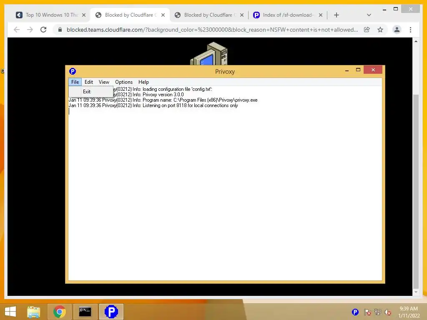Click Chrome page scrollbar up arrow
Screen dimensions: 427x320
416,41
